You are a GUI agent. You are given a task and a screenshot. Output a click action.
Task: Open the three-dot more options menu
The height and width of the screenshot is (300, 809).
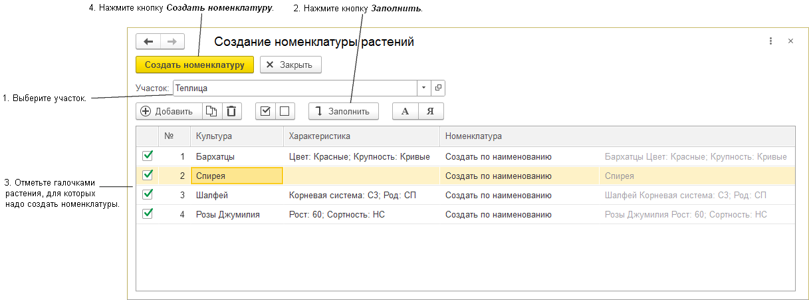pos(770,41)
